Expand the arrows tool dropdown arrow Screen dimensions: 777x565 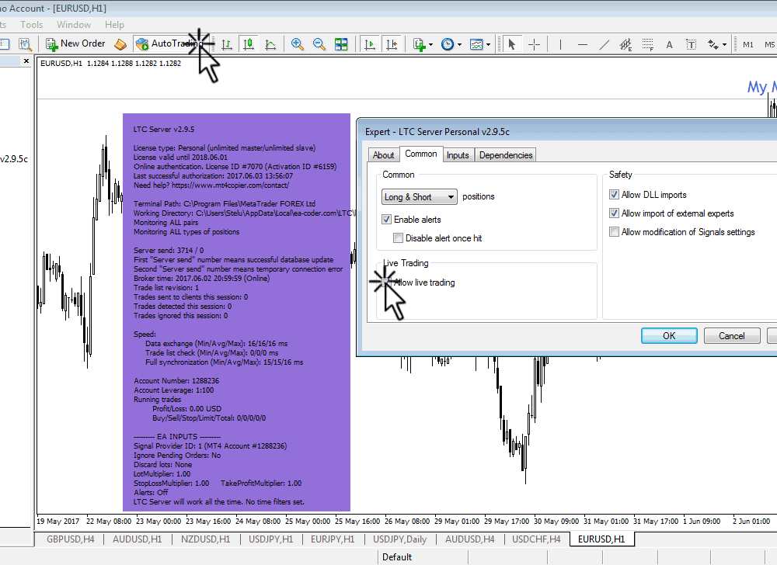tap(724, 44)
